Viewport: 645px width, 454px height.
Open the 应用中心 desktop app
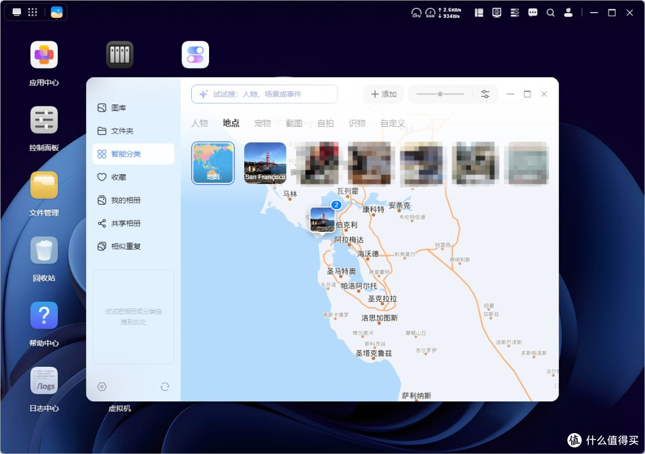tap(44, 55)
